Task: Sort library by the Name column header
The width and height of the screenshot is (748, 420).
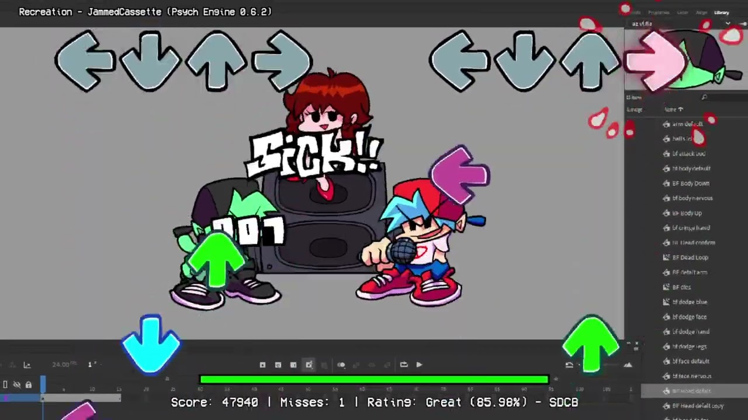Action: tap(673, 110)
